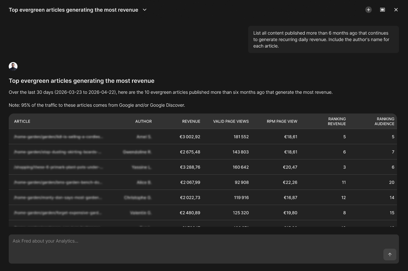The height and width of the screenshot is (271, 408).
Task: Send message with the arrow button
Action: 390,255
